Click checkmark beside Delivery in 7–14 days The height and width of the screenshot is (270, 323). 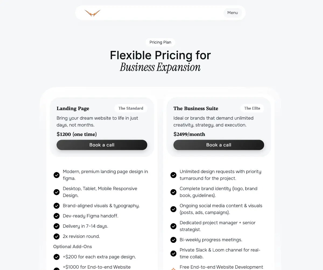[x=57, y=226]
